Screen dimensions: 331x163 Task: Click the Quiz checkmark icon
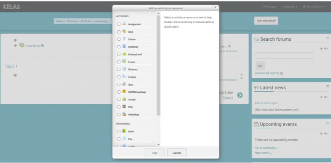(124, 84)
